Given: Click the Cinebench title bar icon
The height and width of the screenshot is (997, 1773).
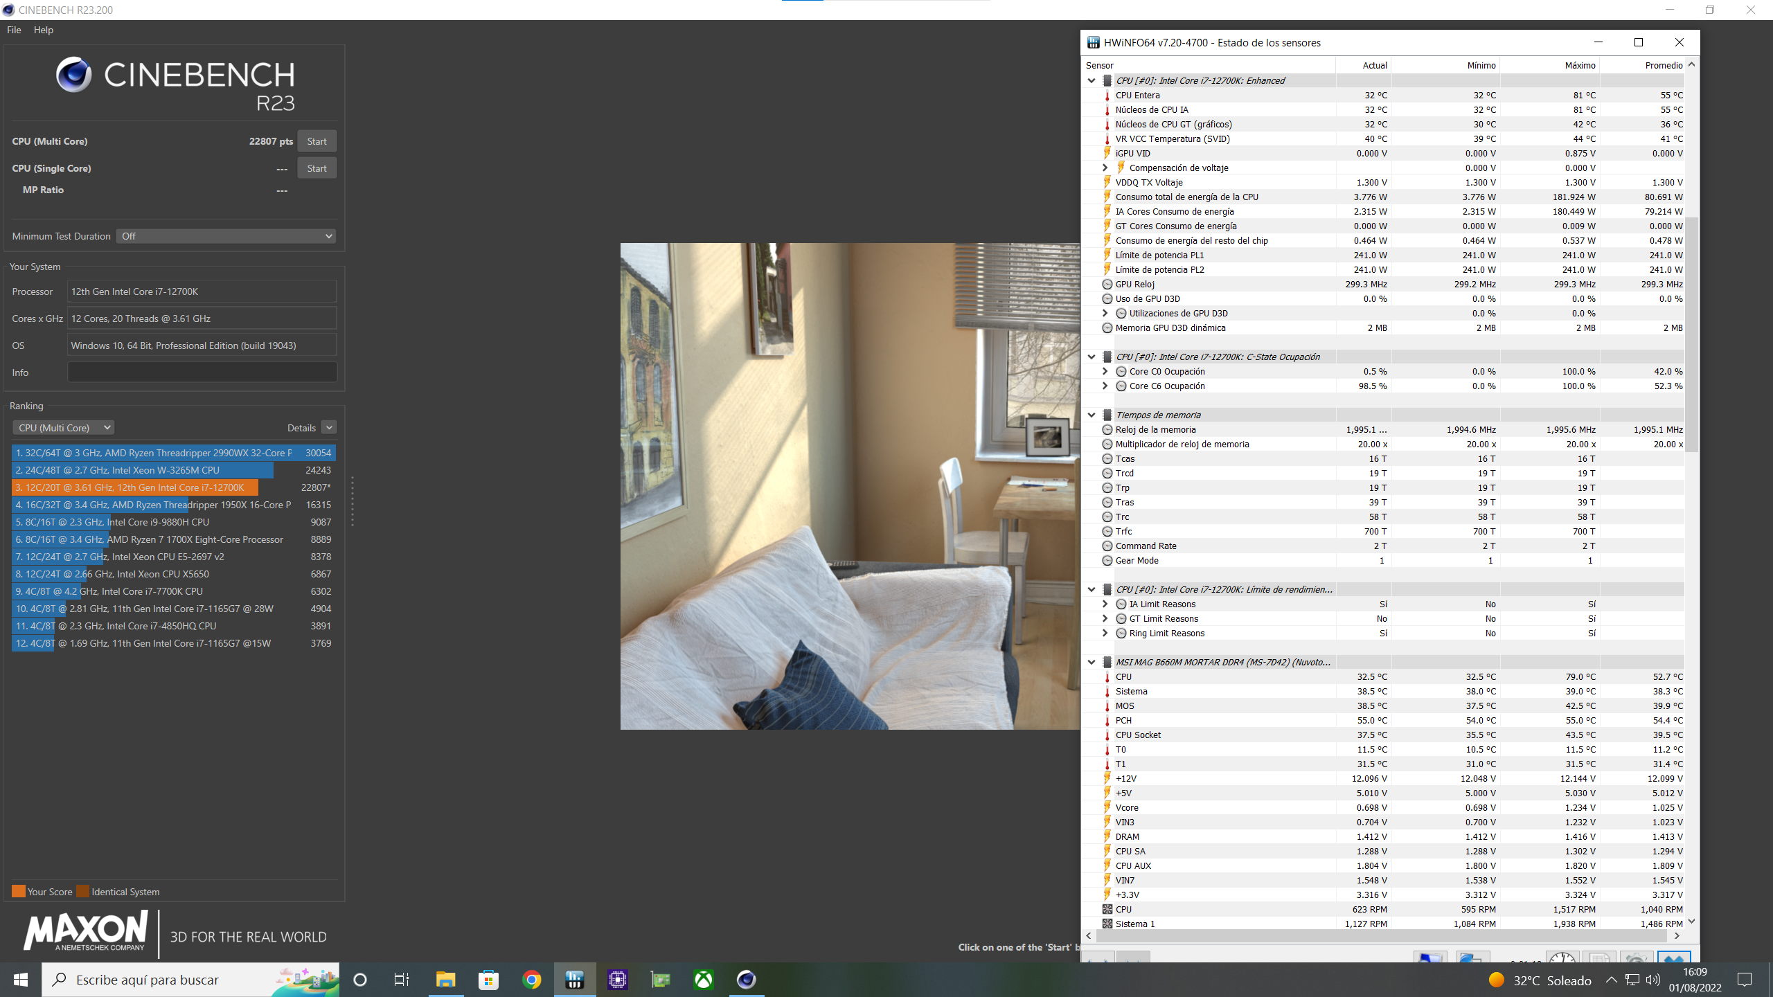Looking at the screenshot, I should pyautogui.click(x=8, y=10).
